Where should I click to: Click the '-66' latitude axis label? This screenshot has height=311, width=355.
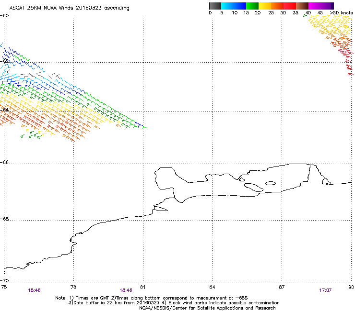[x=4, y=162]
